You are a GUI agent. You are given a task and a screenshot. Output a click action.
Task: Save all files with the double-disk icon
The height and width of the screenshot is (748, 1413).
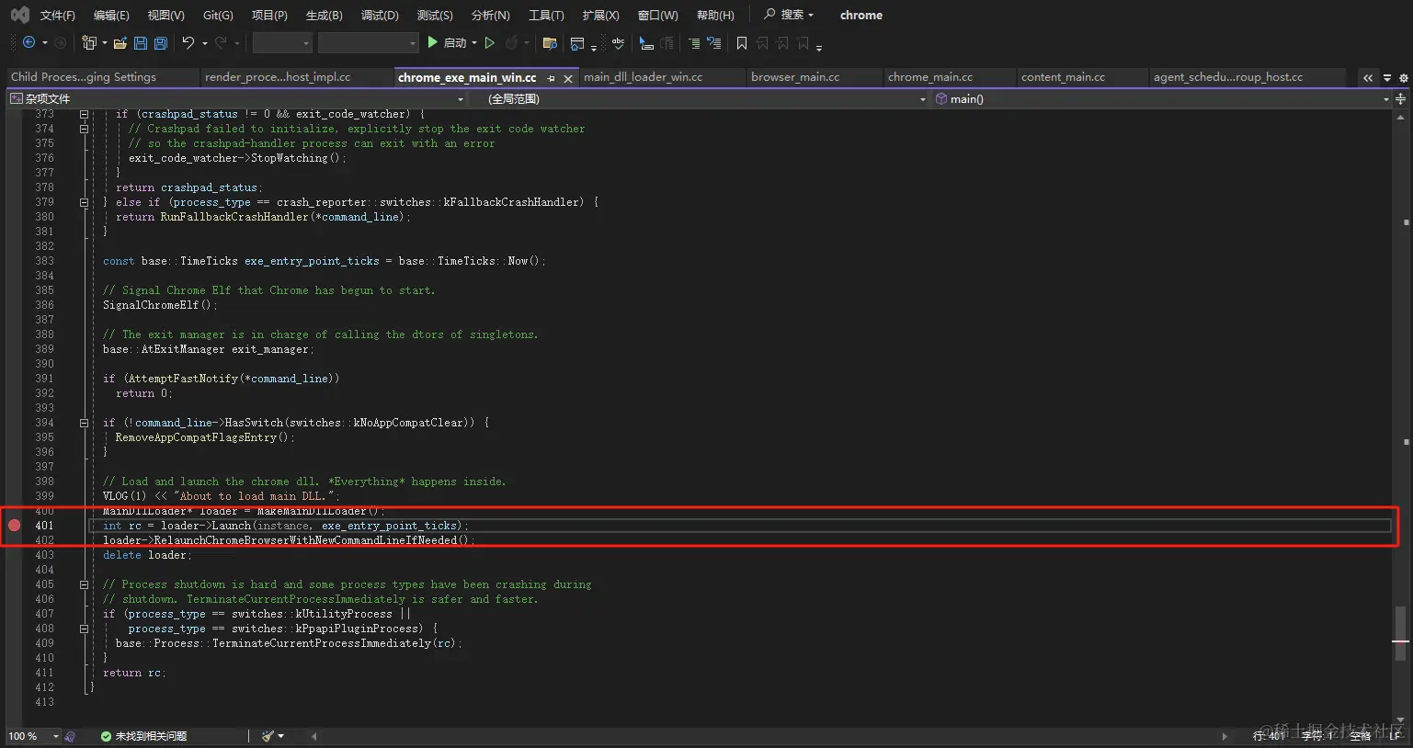pyautogui.click(x=161, y=43)
